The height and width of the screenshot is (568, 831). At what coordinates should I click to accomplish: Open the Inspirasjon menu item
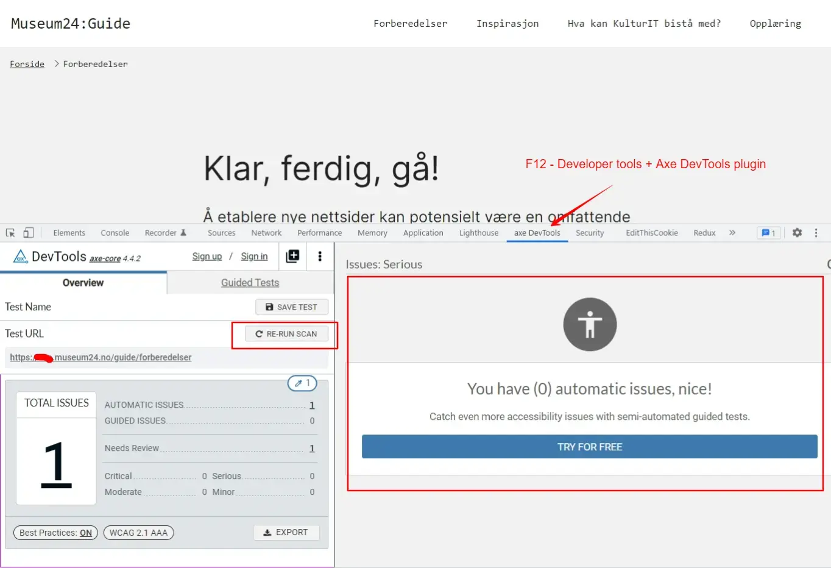tap(507, 24)
